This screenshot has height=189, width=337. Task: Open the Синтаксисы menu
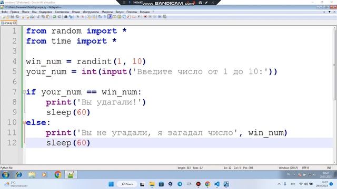click(62, 12)
